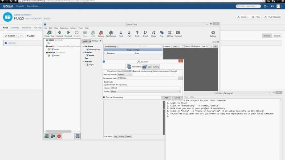285x160 pixels.
Task: Open SourceTree Settings gear
Action: click(x=213, y=34)
